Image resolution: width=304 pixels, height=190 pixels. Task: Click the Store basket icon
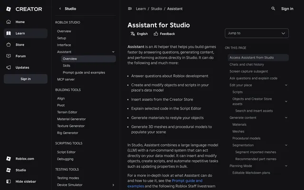pyautogui.click(x=9, y=45)
